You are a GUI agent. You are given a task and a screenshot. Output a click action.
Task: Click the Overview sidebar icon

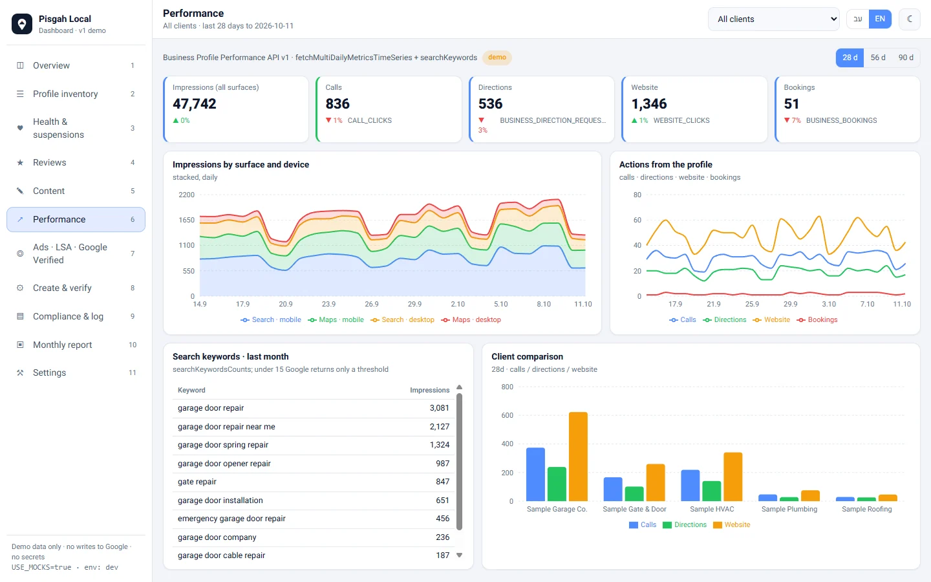pos(20,65)
